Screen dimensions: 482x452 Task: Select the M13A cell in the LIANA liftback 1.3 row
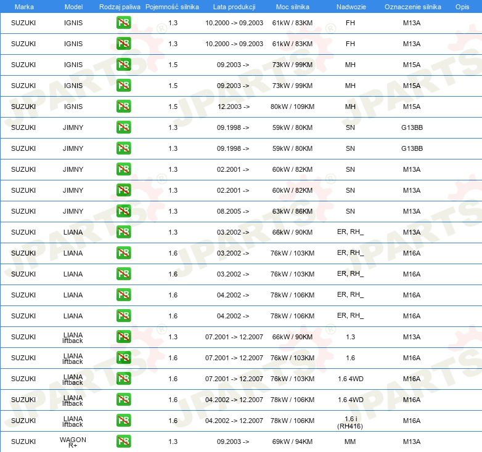(x=412, y=337)
